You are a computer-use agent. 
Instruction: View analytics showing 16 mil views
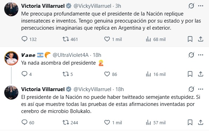156,74
